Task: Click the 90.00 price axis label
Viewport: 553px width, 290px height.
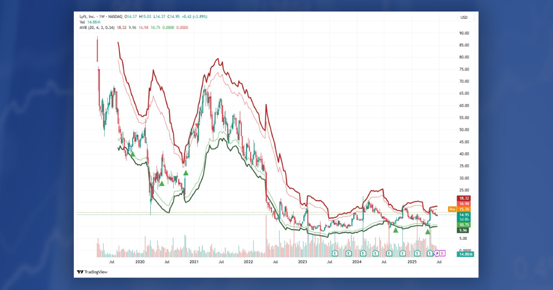Action: (464, 33)
